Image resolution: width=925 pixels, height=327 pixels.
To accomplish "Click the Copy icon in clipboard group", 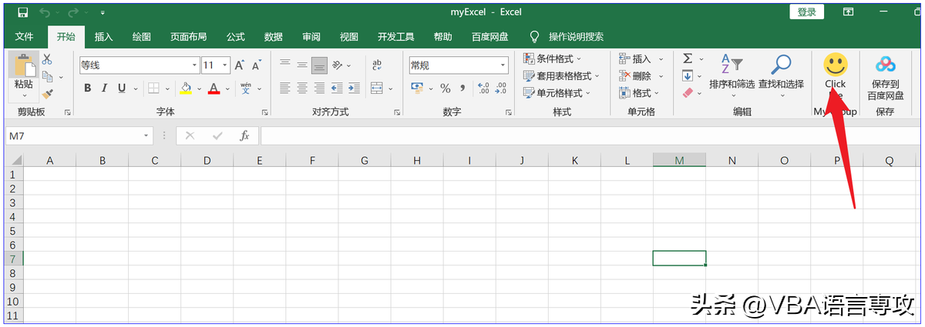I will coord(47,76).
